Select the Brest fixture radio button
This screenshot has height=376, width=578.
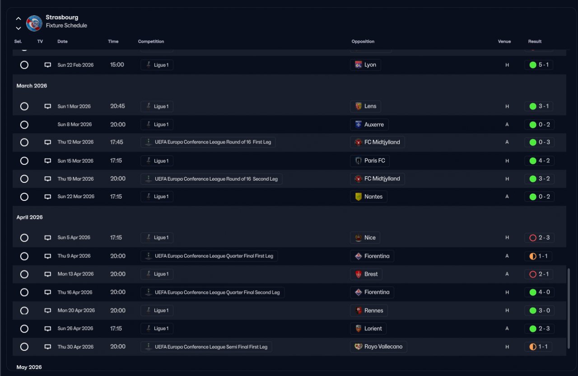(x=24, y=274)
